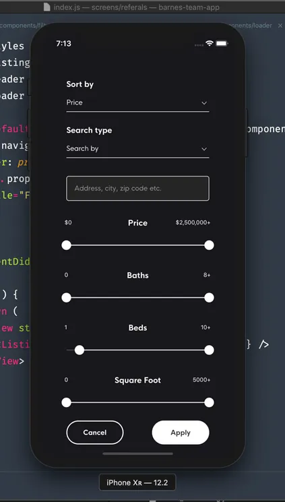Image resolution: width=285 pixels, height=502 pixels.
Task: Click the Price slider heading
Action: coord(137,223)
